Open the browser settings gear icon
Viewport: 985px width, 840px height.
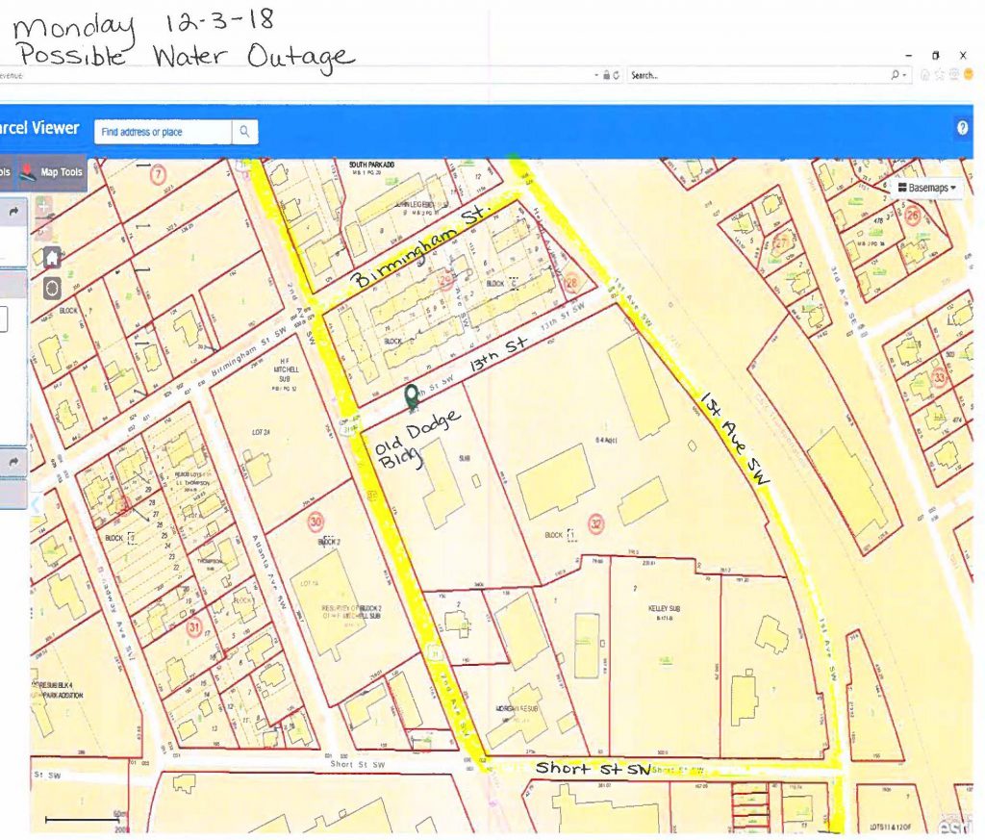click(954, 75)
